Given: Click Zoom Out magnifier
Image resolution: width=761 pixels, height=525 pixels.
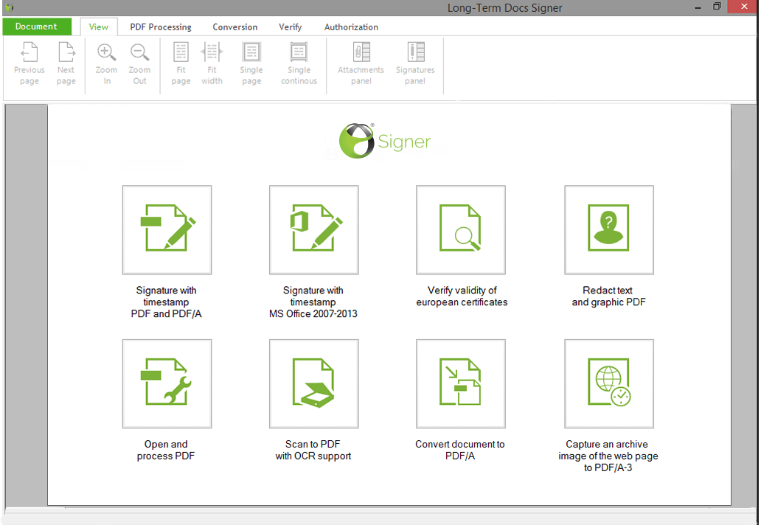Looking at the screenshot, I should click(140, 52).
